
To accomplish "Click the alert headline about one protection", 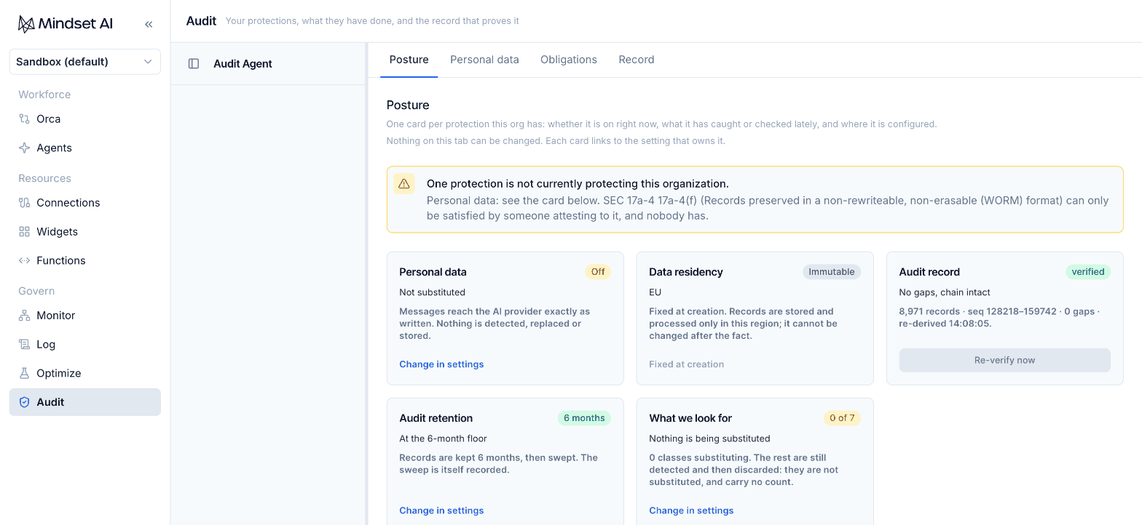I will point(578,184).
